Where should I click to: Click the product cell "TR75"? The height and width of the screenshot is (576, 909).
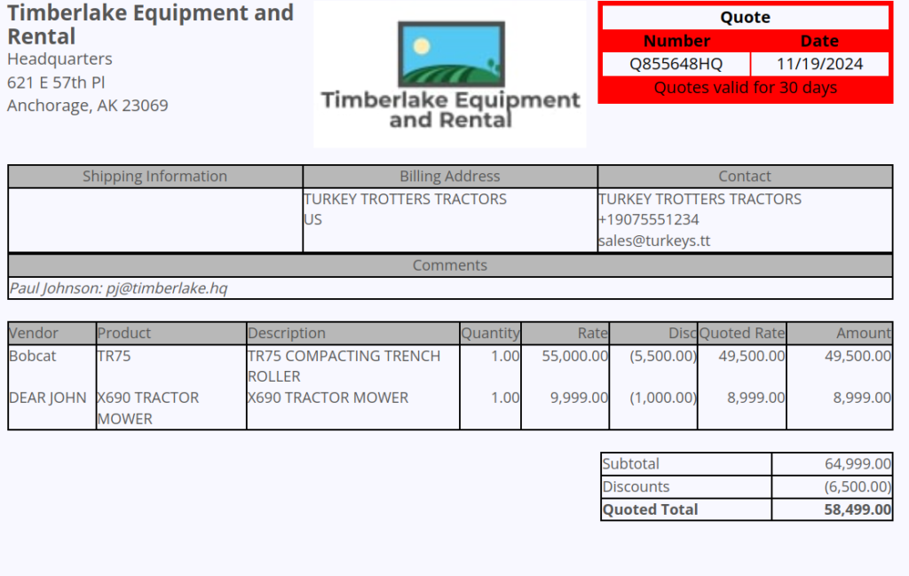(x=115, y=356)
